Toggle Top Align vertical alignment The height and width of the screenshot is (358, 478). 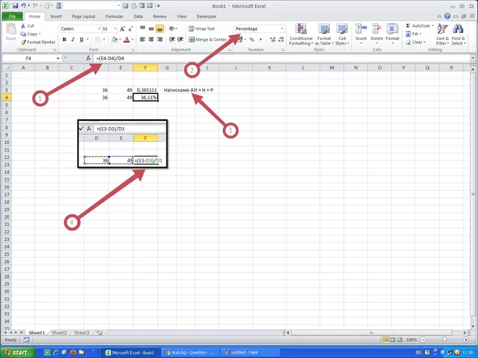pyautogui.click(x=143, y=29)
